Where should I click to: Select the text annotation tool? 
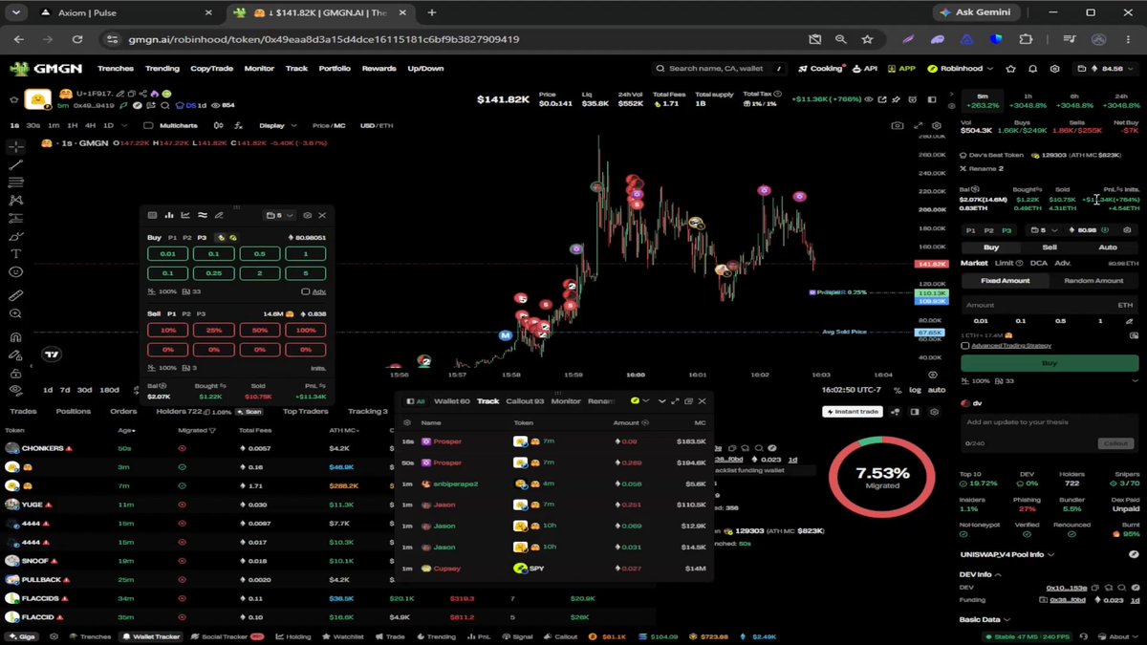coord(15,253)
